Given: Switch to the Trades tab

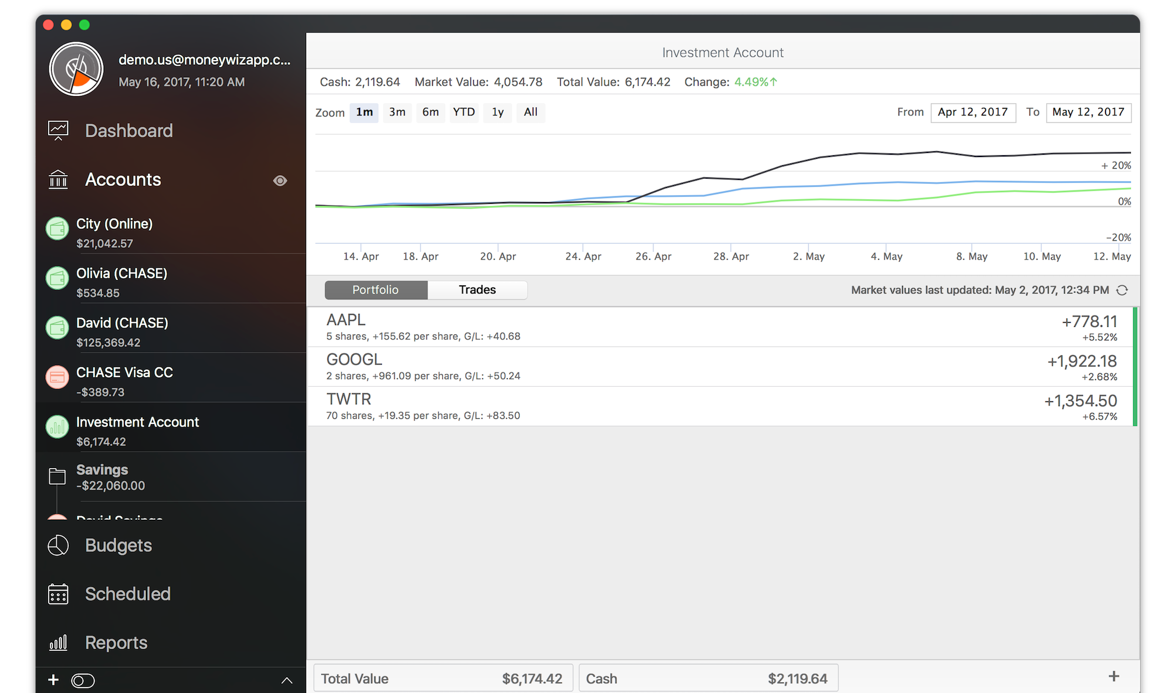Looking at the screenshot, I should coord(477,290).
